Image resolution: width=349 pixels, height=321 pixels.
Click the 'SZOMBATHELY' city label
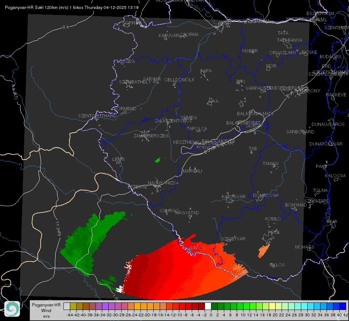135,82
